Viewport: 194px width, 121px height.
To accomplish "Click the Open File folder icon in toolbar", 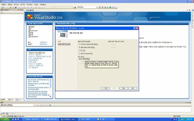I will 10,8.
